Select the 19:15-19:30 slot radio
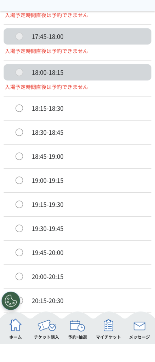The width and height of the screenshot is (155, 362). coord(19,204)
